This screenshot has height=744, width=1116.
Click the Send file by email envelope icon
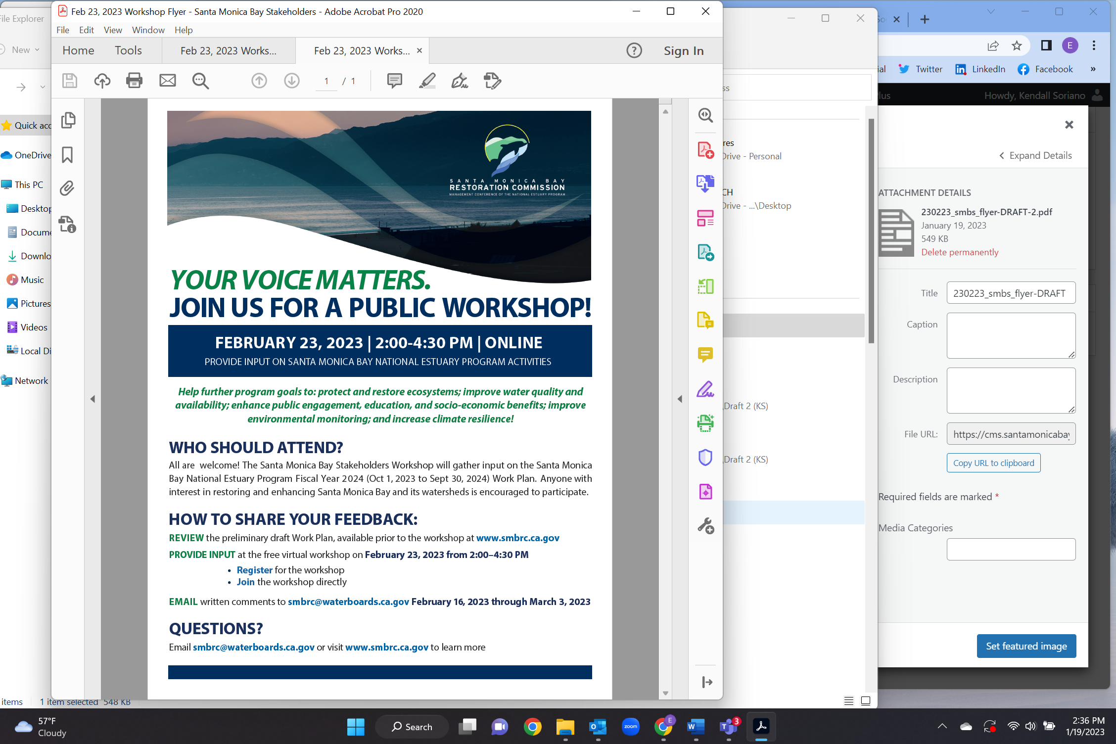[167, 80]
